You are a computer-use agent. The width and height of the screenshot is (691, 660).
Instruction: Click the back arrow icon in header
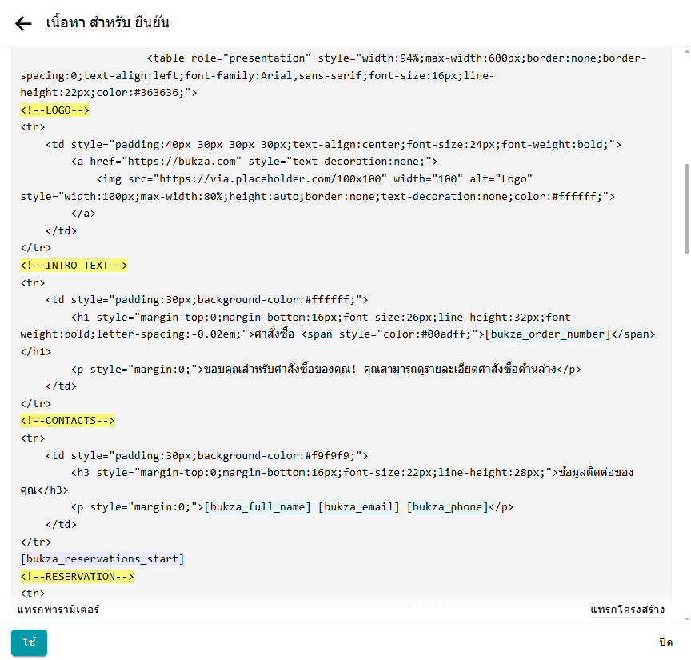[x=23, y=23]
